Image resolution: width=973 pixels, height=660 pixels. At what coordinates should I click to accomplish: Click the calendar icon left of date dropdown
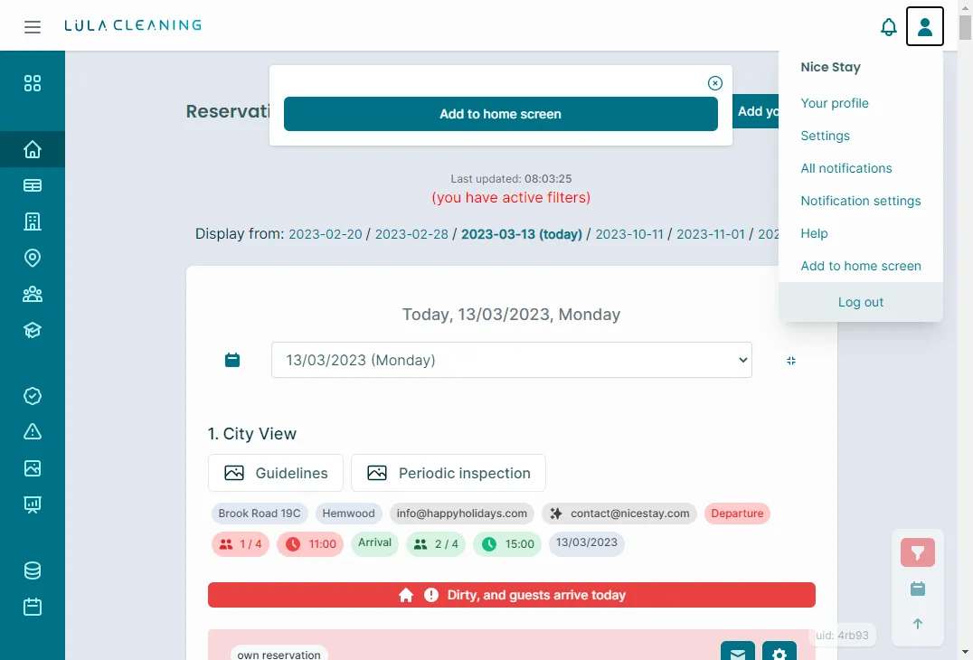point(232,360)
